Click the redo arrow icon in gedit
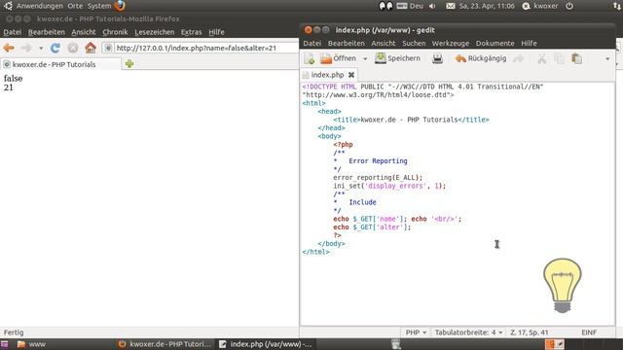Viewport: 623px width, 350px height. (x=518, y=58)
